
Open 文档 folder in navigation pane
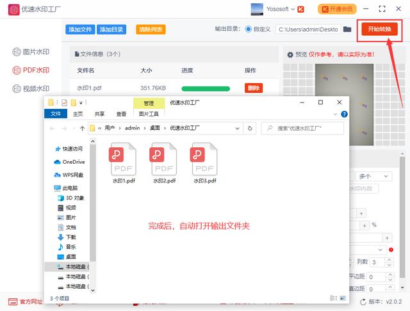coord(67,227)
